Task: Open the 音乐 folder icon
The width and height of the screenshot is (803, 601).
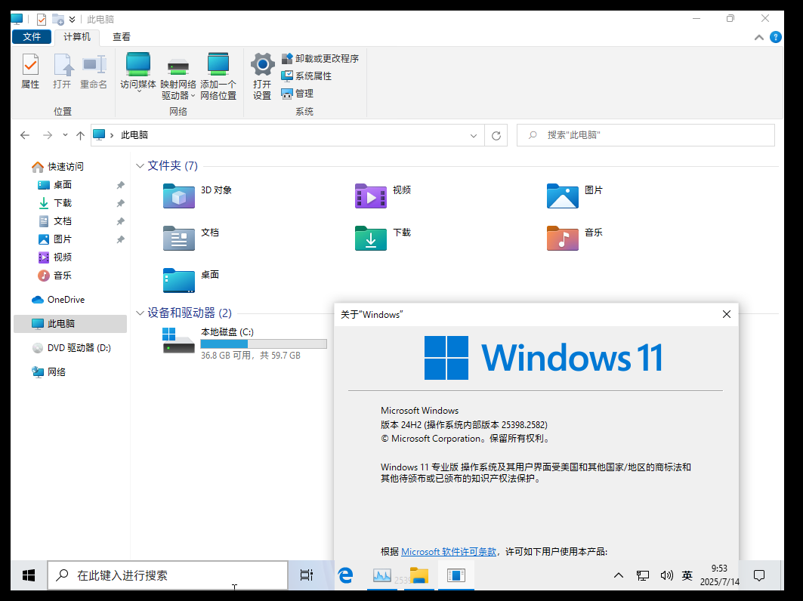Action: [x=563, y=238]
